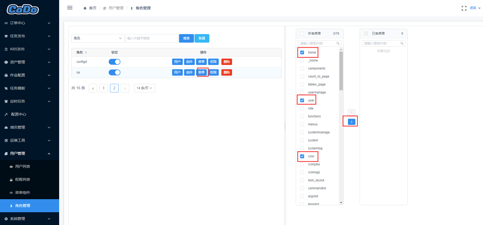Toggle the sa status switch
This screenshot has width=483, height=225.
pyautogui.click(x=115, y=72)
